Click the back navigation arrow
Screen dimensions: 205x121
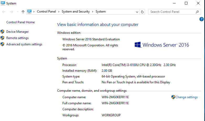point(4,12)
